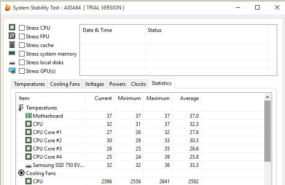Tick the Stress cache checkbox
The height and width of the screenshot is (185, 285).
tap(22, 45)
